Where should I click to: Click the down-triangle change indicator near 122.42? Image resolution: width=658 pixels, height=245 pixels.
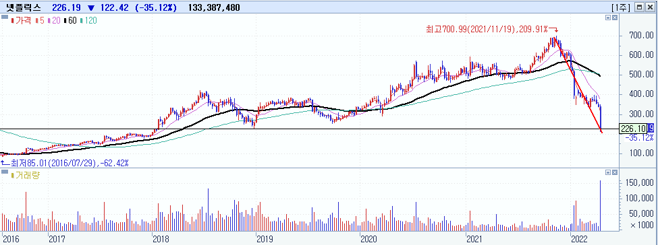91,8
